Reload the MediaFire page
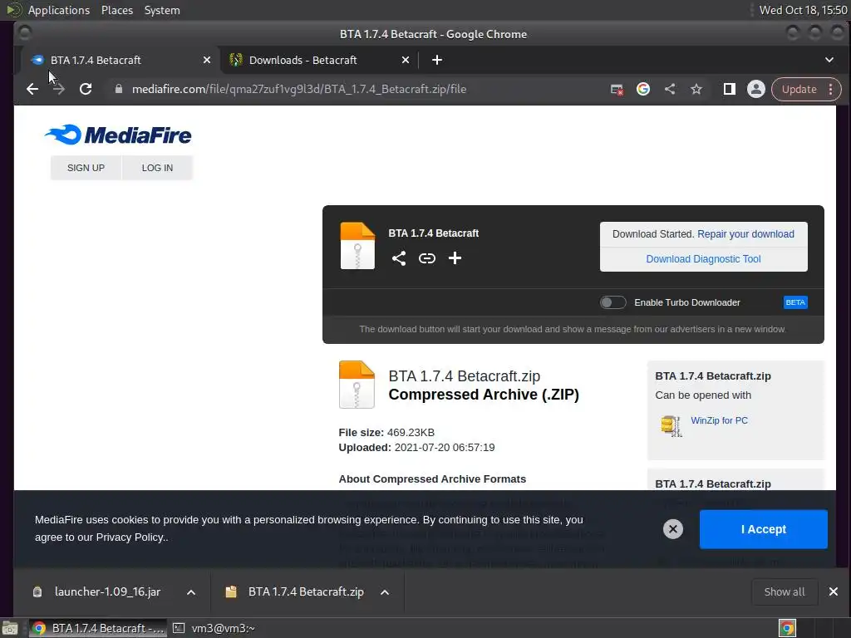Image resolution: width=851 pixels, height=638 pixels. tap(86, 89)
